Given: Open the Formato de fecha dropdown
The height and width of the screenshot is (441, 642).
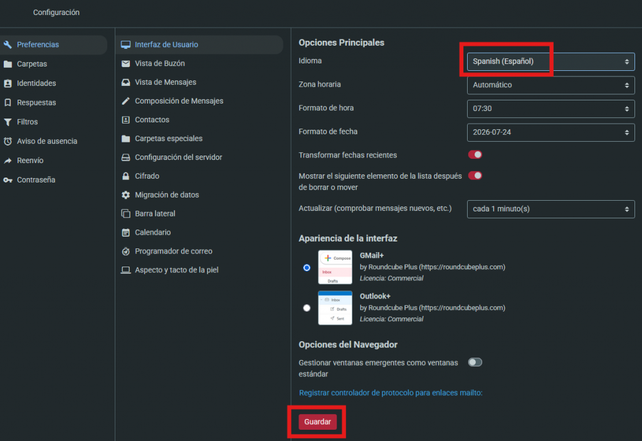Looking at the screenshot, I should tap(550, 132).
